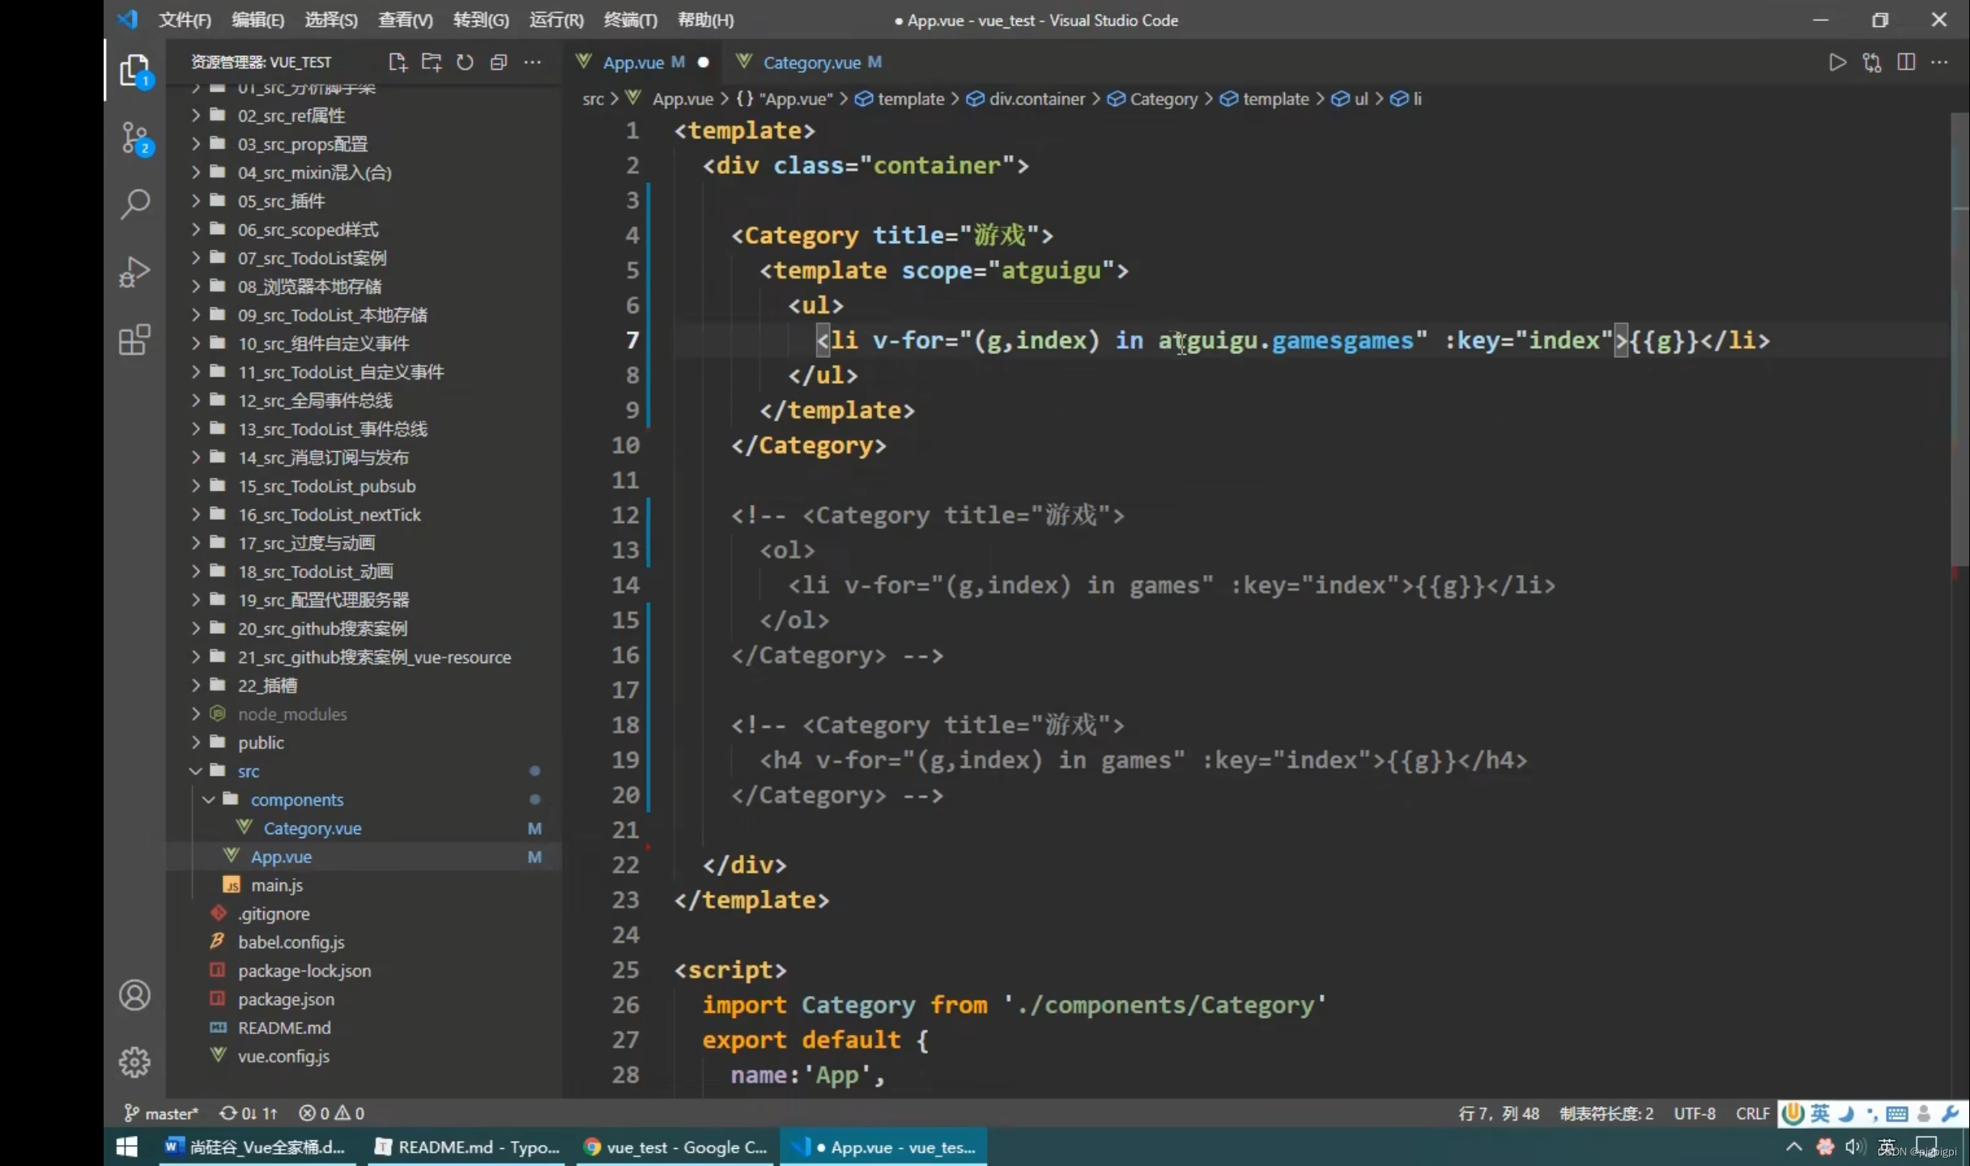Click the New Folder icon in explorer
This screenshot has height=1166, width=1970.
[432, 62]
